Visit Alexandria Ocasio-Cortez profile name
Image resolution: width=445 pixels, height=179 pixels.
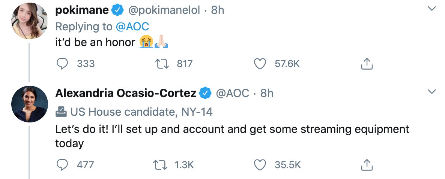tap(126, 93)
